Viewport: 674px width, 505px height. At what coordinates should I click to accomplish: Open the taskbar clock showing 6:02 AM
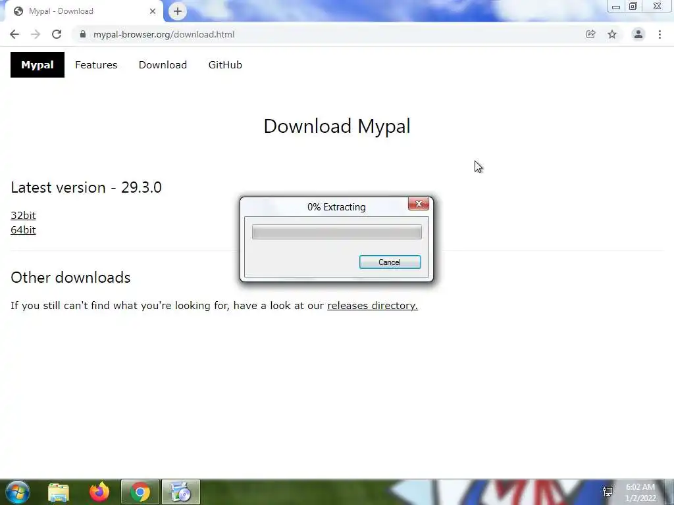(x=640, y=493)
